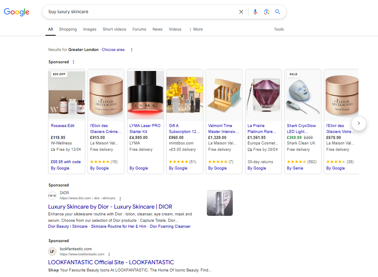
Task: Switch to the Shopping tab
Action: [68, 29]
